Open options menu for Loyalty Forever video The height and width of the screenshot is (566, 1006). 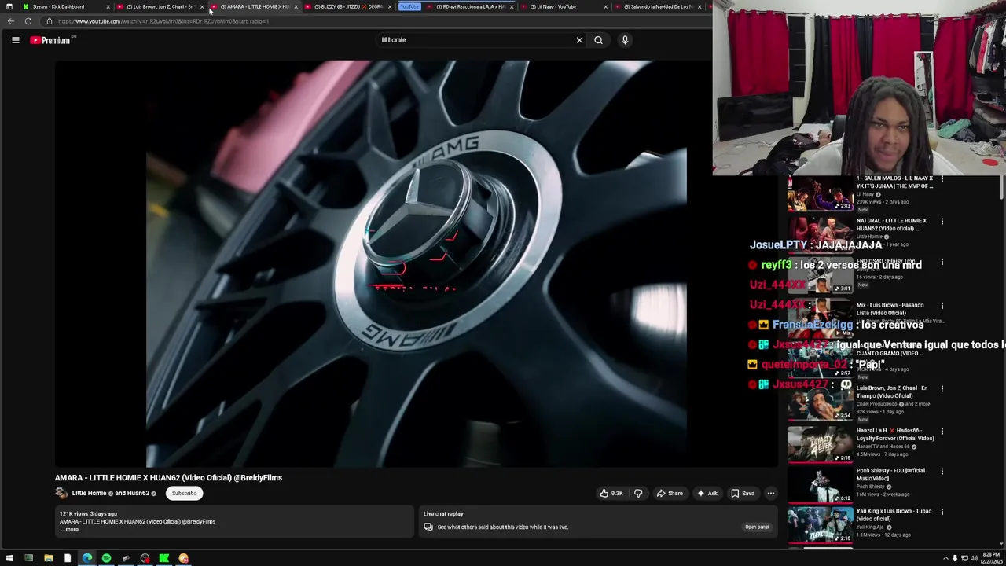942,432
